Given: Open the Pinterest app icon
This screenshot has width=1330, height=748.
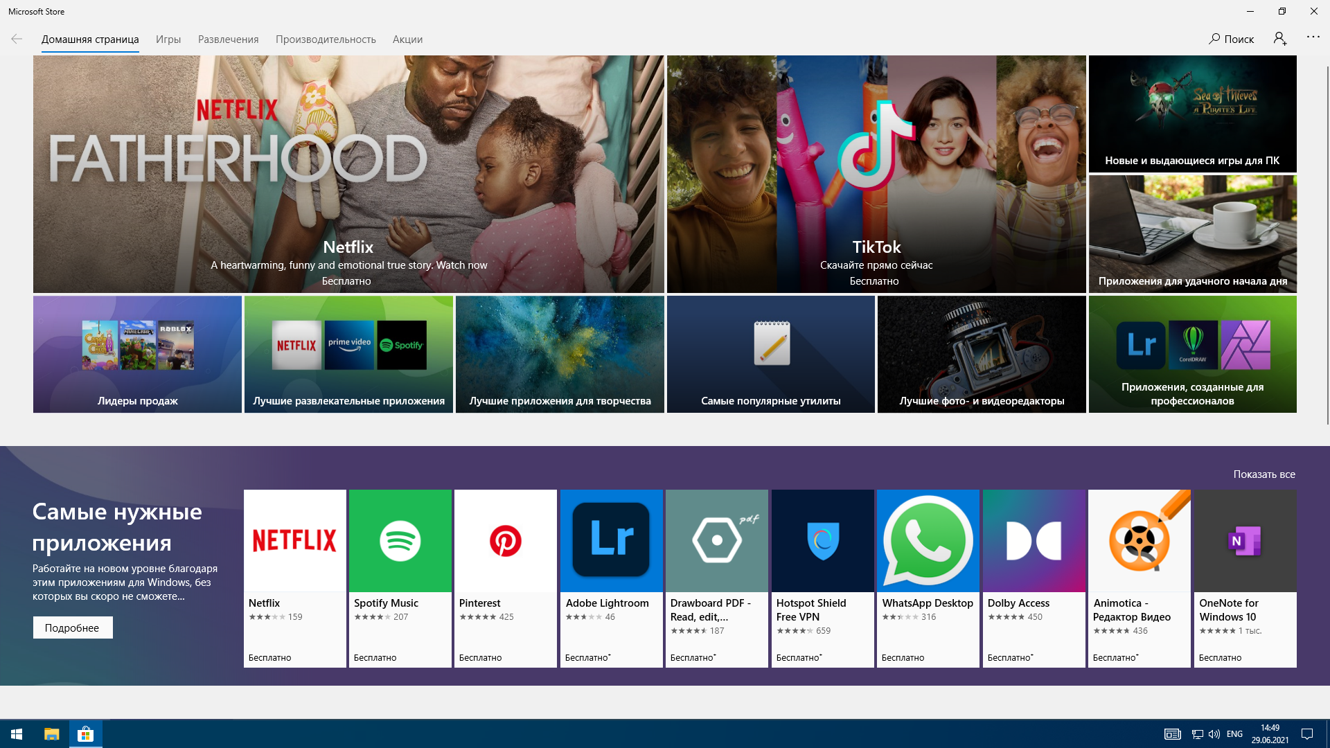Looking at the screenshot, I should click(x=505, y=541).
